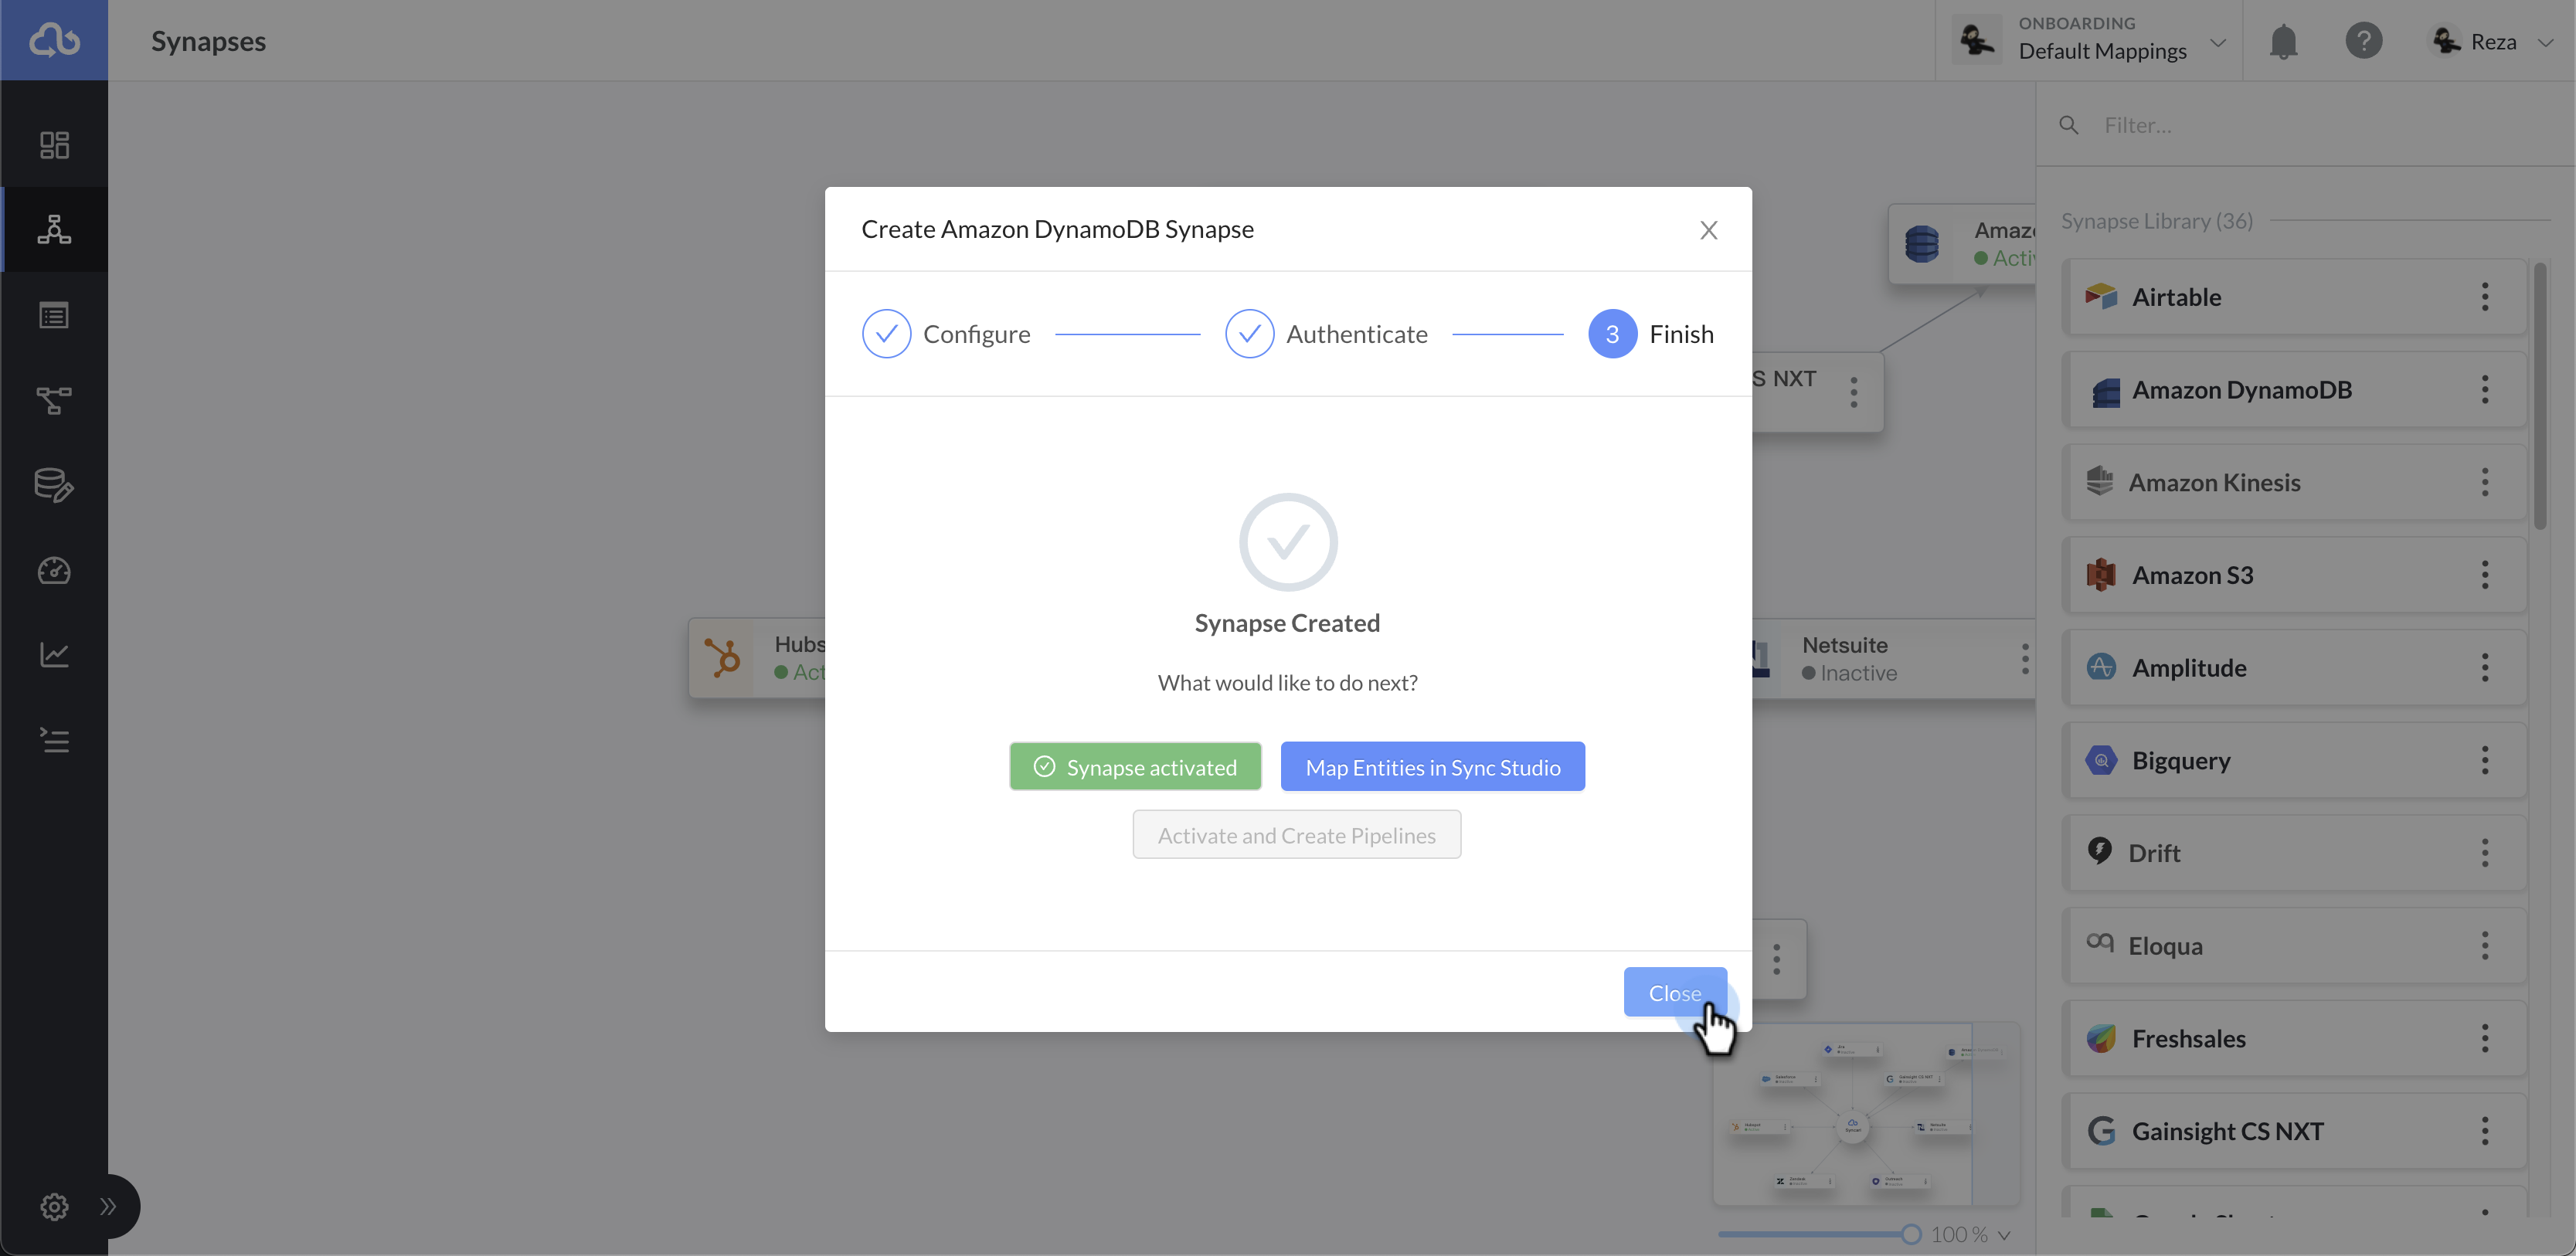Expand the sidebar with double chevron
Image resolution: width=2576 pixels, height=1256 pixels.
[108, 1206]
